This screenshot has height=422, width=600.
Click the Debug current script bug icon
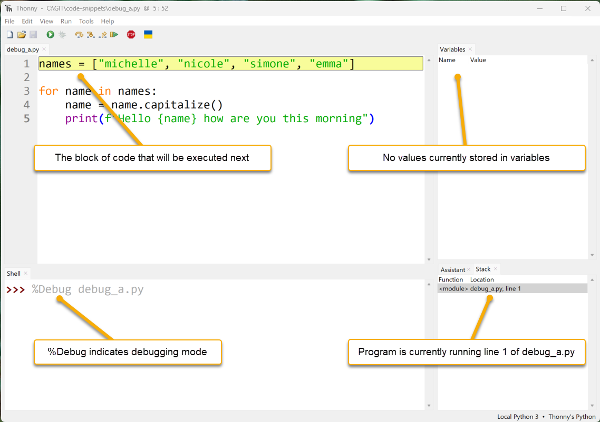tap(62, 35)
